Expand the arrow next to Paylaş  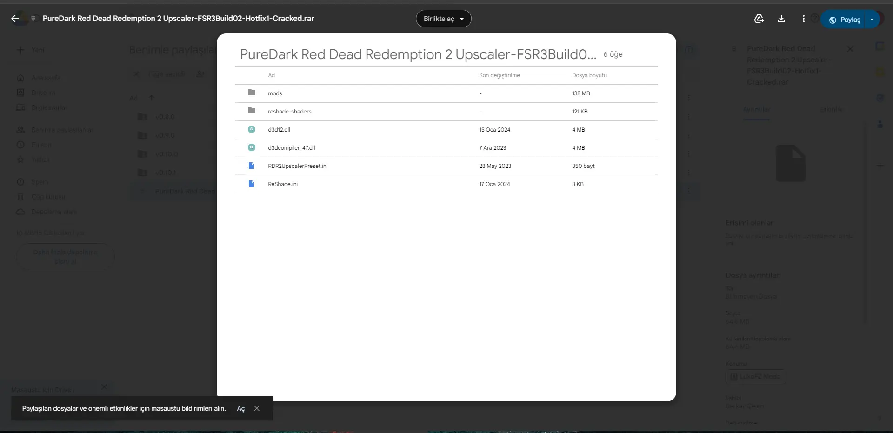tap(872, 20)
